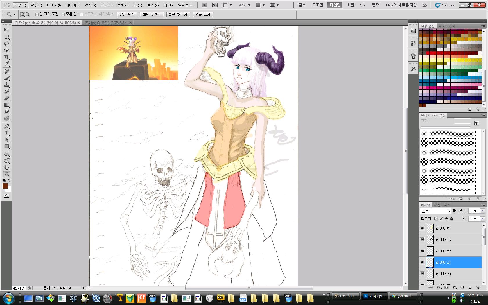The width and height of the screenshot is (488, 305).
Task: Select the Crop tool
Action: (x=7, y=57)
